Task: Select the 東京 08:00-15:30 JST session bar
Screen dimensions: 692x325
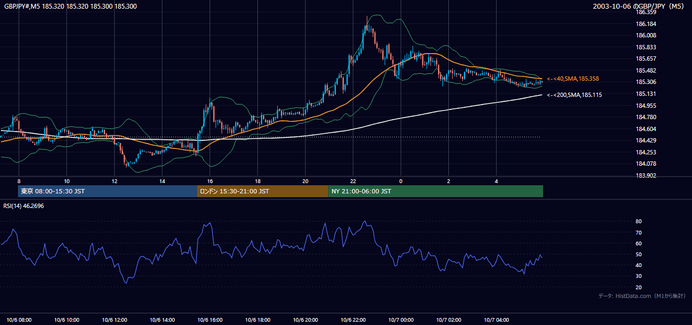Action: click(x=107, y=191)
